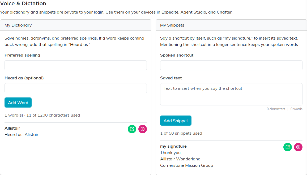Screen dimensions: 307x175
Task: Click the '0 characters' counter
Action: pyautogui.click(x=276, y=109)
